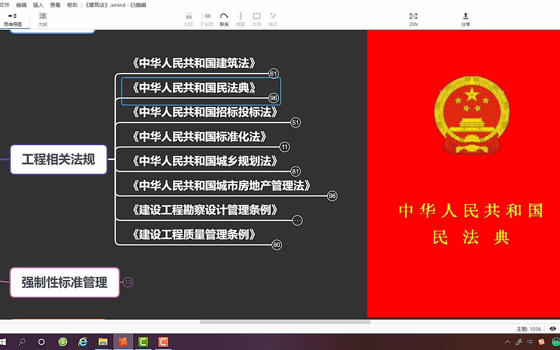Open the 帮助 menu

point(72,5)
